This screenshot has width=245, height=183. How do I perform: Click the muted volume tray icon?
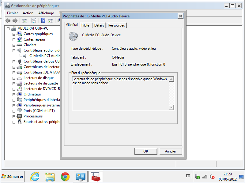212,177
